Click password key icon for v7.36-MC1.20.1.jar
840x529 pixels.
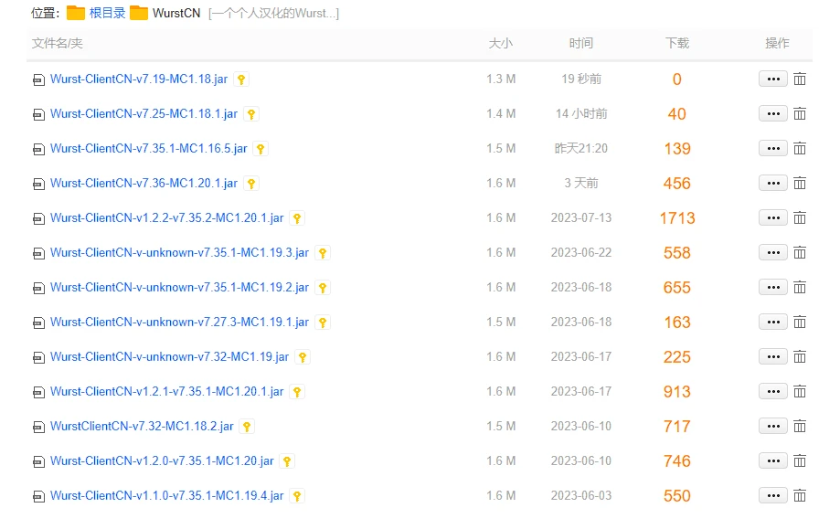(x=251, y=184)
